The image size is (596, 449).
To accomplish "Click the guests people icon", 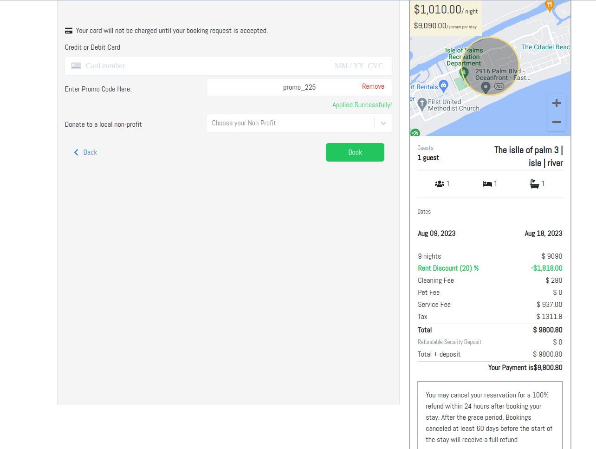I will coord(439,184).
